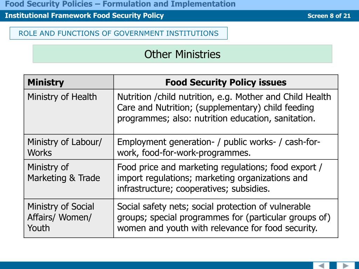
Task: Click the nutrition and child feeding description cell
Action: pyautogui.click(x=226, y=112)
